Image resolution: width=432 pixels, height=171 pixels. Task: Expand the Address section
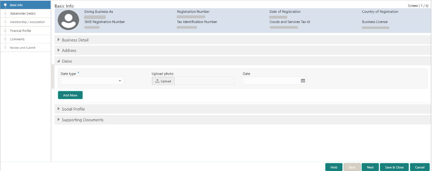[x=243, y=50]
